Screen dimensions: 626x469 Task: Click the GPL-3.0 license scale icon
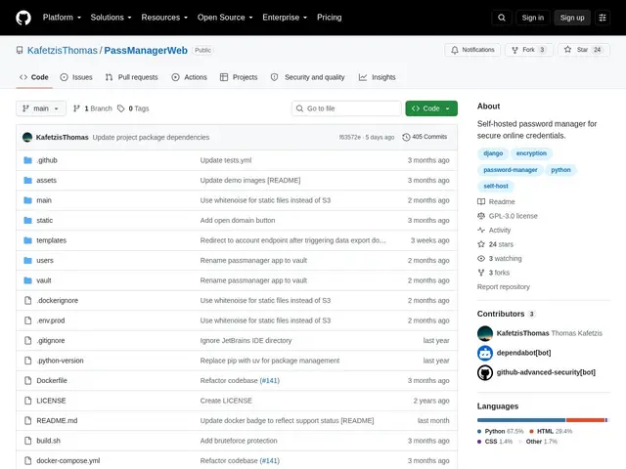pos(481,216)
